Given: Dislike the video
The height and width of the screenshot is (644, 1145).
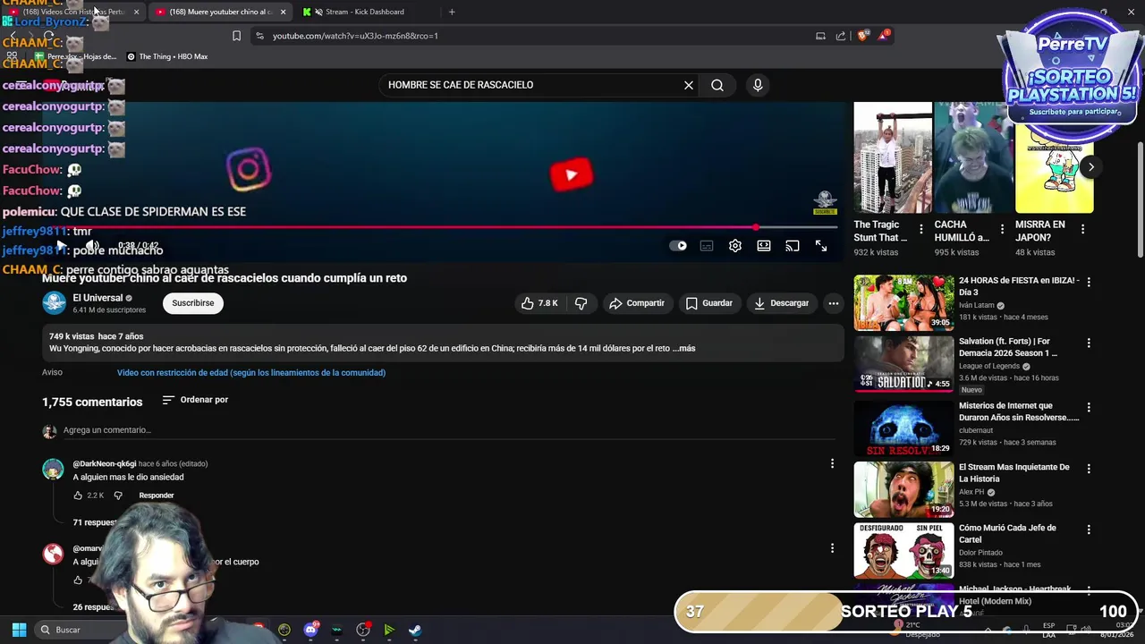Looking at the screenshot, I should pyautogui.click(x=581, y=303).
